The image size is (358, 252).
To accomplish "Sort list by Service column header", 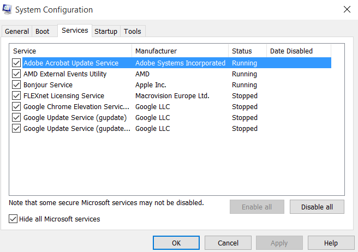I will (71, 51).
